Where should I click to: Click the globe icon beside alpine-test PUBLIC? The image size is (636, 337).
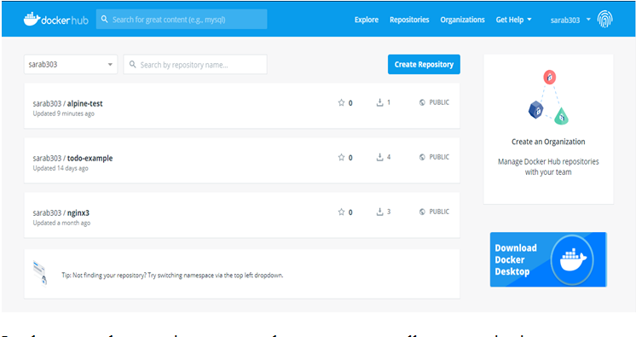pyautogui.click(x=422, y=102)
